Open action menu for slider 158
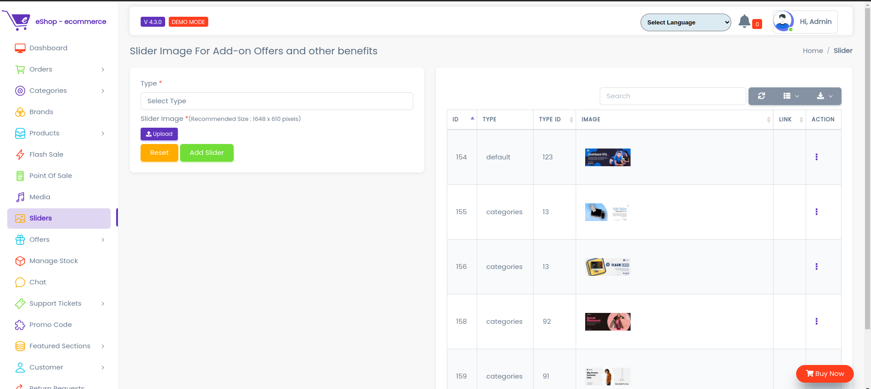This screenshot has height=389, width=871. (817, 322)
